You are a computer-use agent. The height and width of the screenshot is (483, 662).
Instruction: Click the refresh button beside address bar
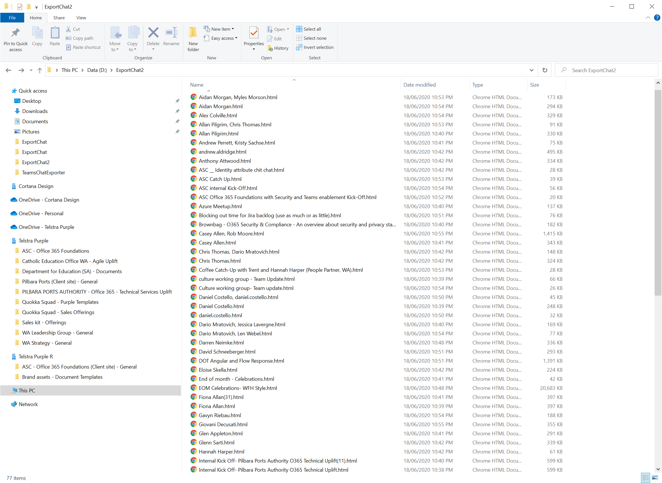pos(544,70)
